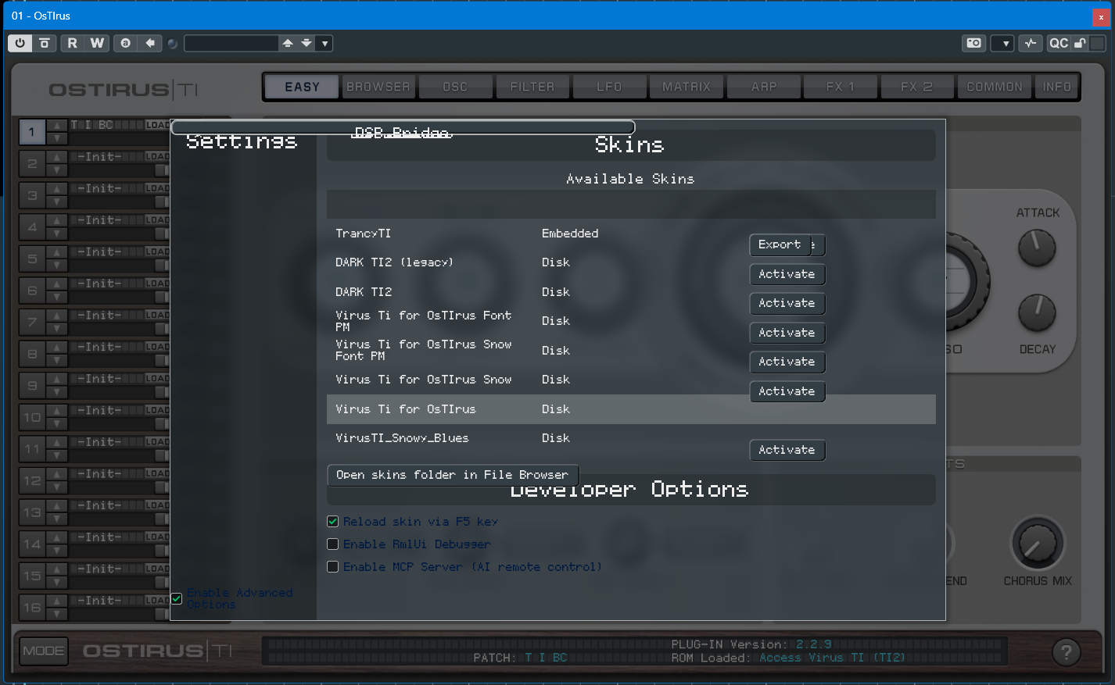The width and height of the screenshot is (1115, 685).
Task: Activate Virus Ti for OsTIrus Font PM skin
Action: click(x=787, y=333)
